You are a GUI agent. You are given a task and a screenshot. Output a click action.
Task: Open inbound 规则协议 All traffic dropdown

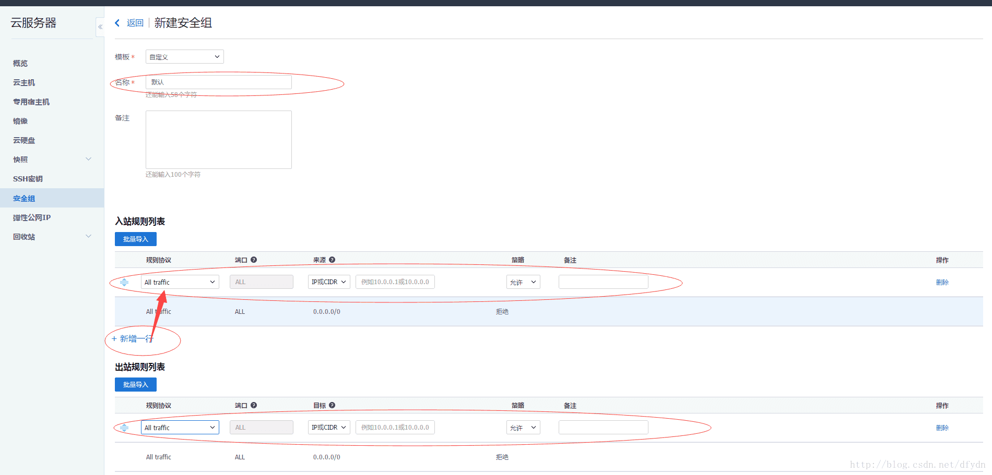click(x=180, y=282)
